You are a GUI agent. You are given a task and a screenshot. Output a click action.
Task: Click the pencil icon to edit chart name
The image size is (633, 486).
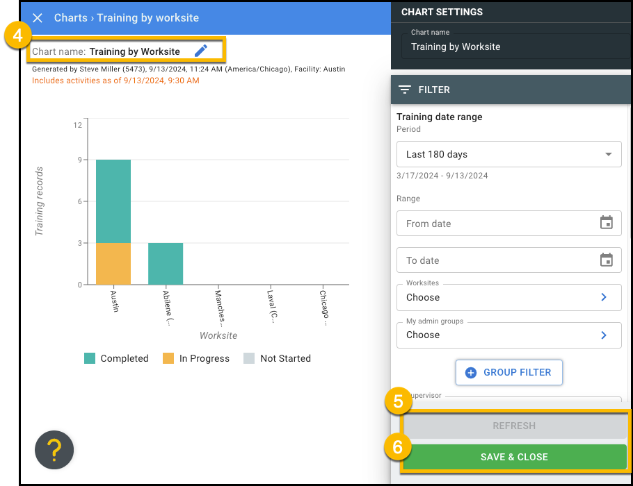[x=201, y=51]
